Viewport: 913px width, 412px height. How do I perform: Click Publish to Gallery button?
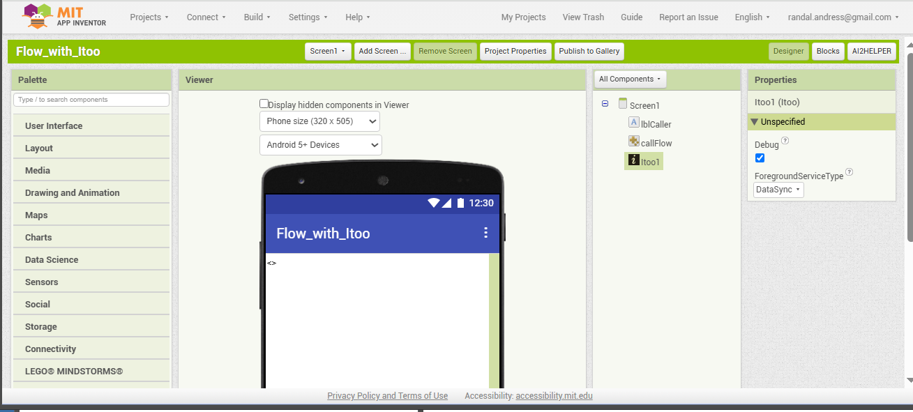[589, 51]
